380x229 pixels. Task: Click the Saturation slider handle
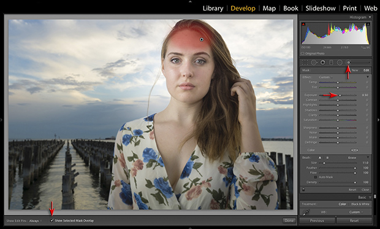[338, 120]
